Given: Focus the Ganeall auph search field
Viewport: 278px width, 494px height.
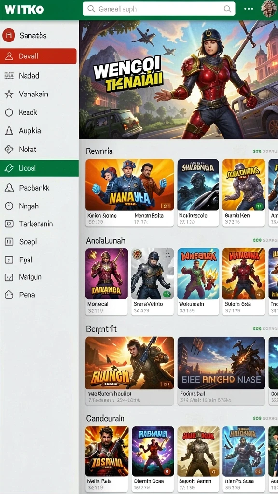Looking at the screenshot, I should coord(159,9).
